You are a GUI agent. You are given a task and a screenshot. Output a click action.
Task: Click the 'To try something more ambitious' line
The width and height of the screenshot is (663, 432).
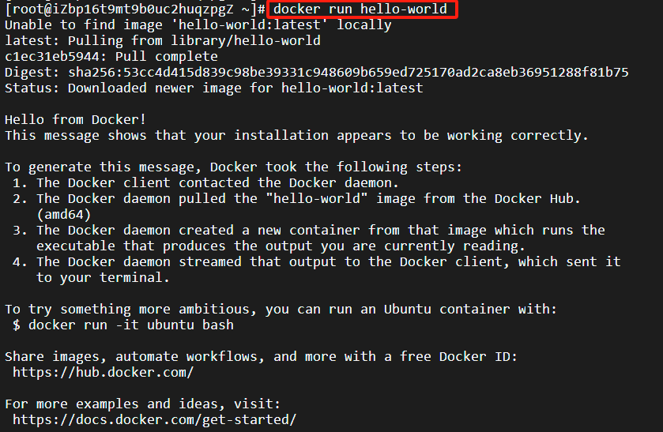click(281, 310)
